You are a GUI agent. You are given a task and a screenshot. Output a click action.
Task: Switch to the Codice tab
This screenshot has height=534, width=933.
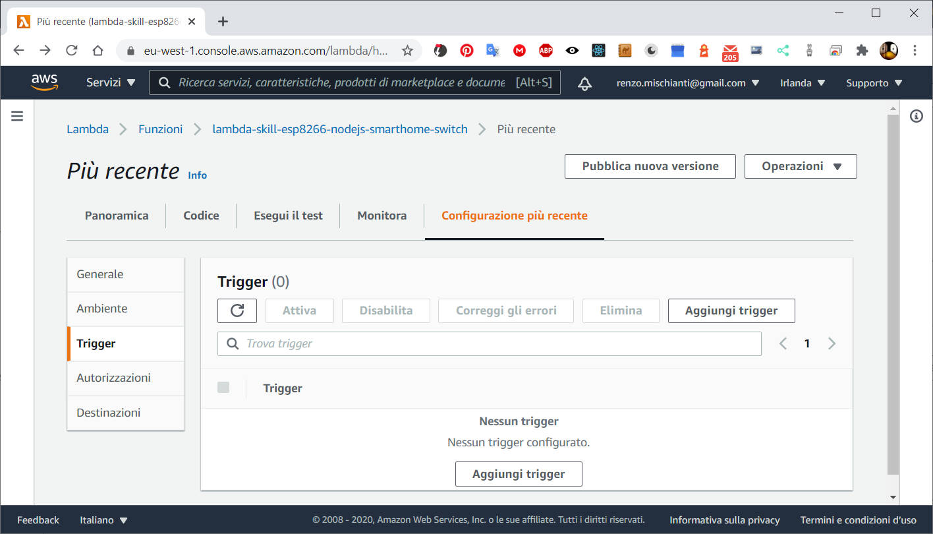tap(201, 215)
